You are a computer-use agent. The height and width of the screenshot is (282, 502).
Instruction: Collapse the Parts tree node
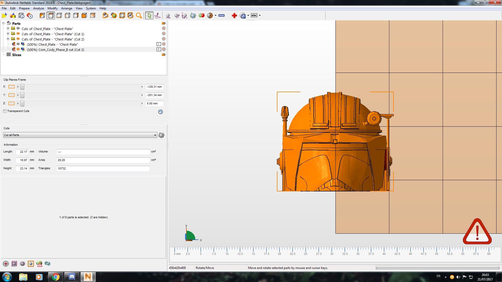tap(3, 23)
